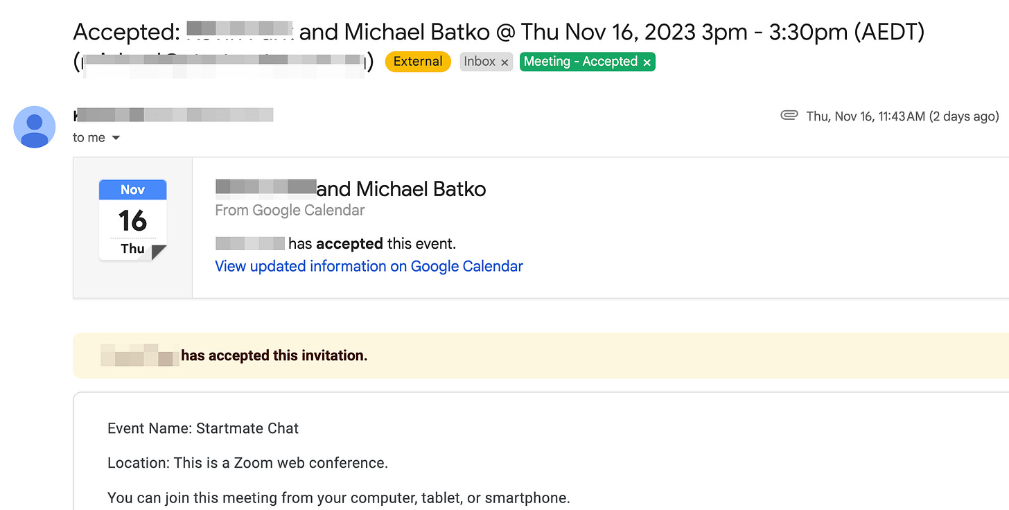The width and height of the screenshot is (1009, 510).
Task: Click the "You can join this meeting" line
Action: point(338,498)
